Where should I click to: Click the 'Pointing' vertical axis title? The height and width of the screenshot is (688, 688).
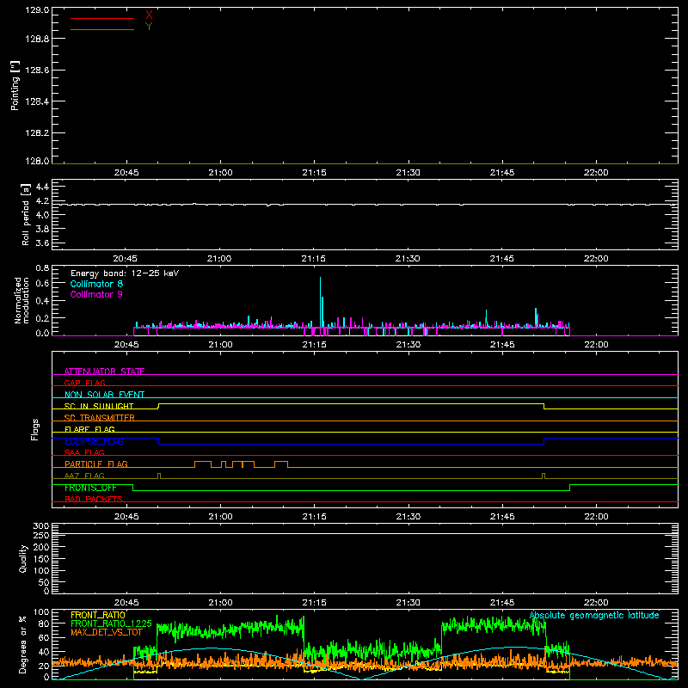(15, 86)
